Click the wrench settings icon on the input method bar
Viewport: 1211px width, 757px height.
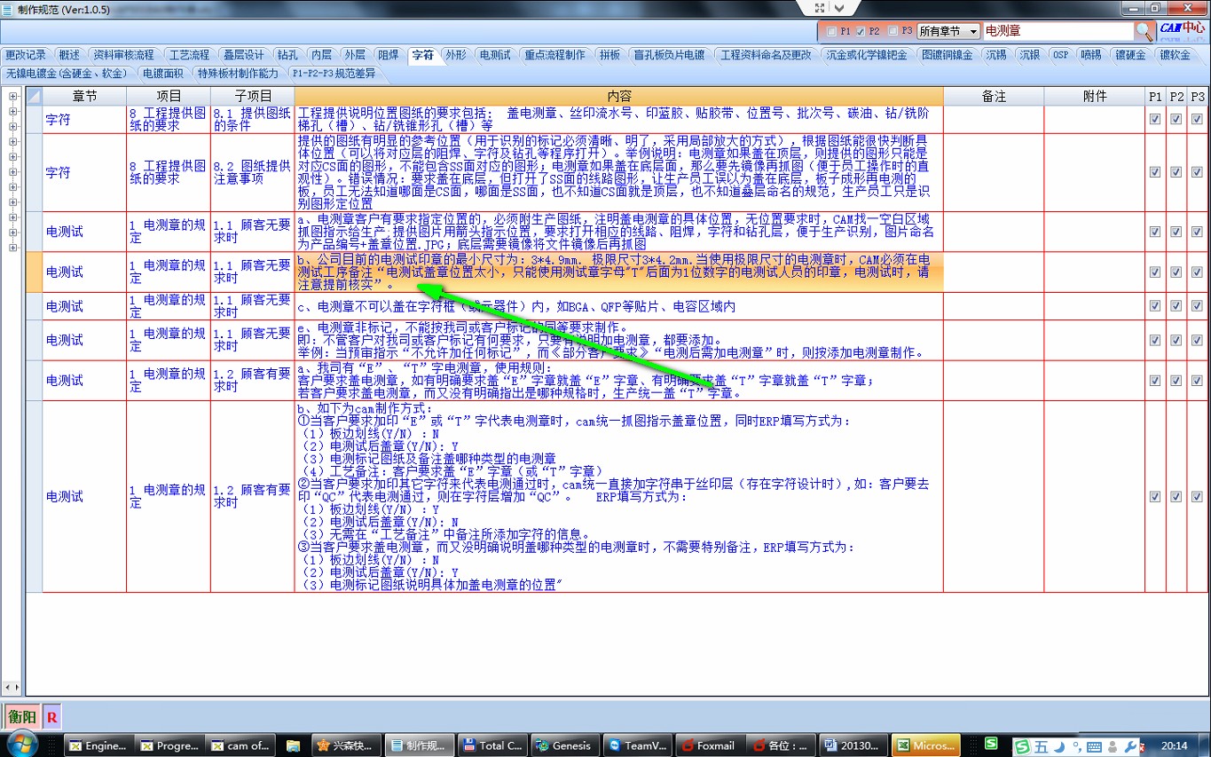[x=1130, y=746]
